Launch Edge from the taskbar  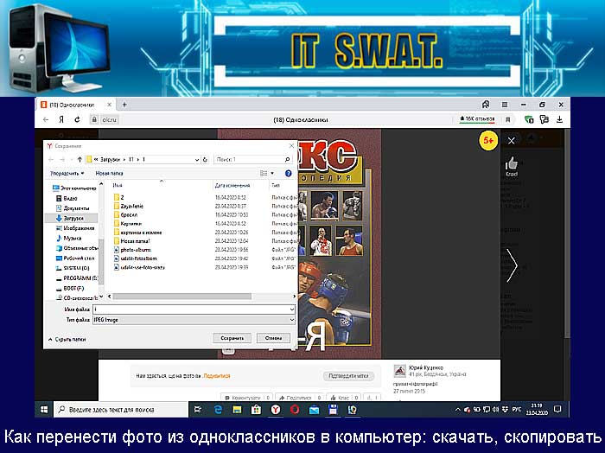(x=218, y=410)
